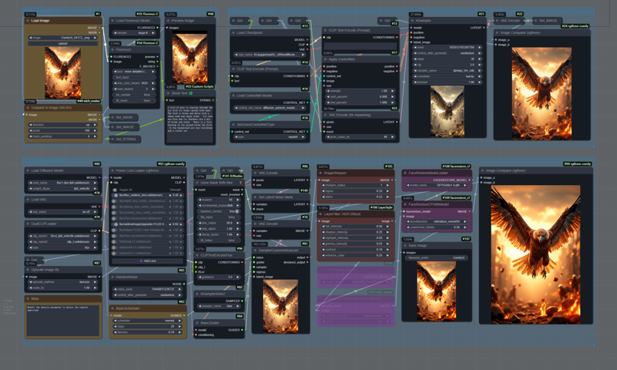Viewport: 617px width, 370px height.
Task: Click the FaceRestoreModelLoader node's collapse dot
Action: [x=405, y=173]
